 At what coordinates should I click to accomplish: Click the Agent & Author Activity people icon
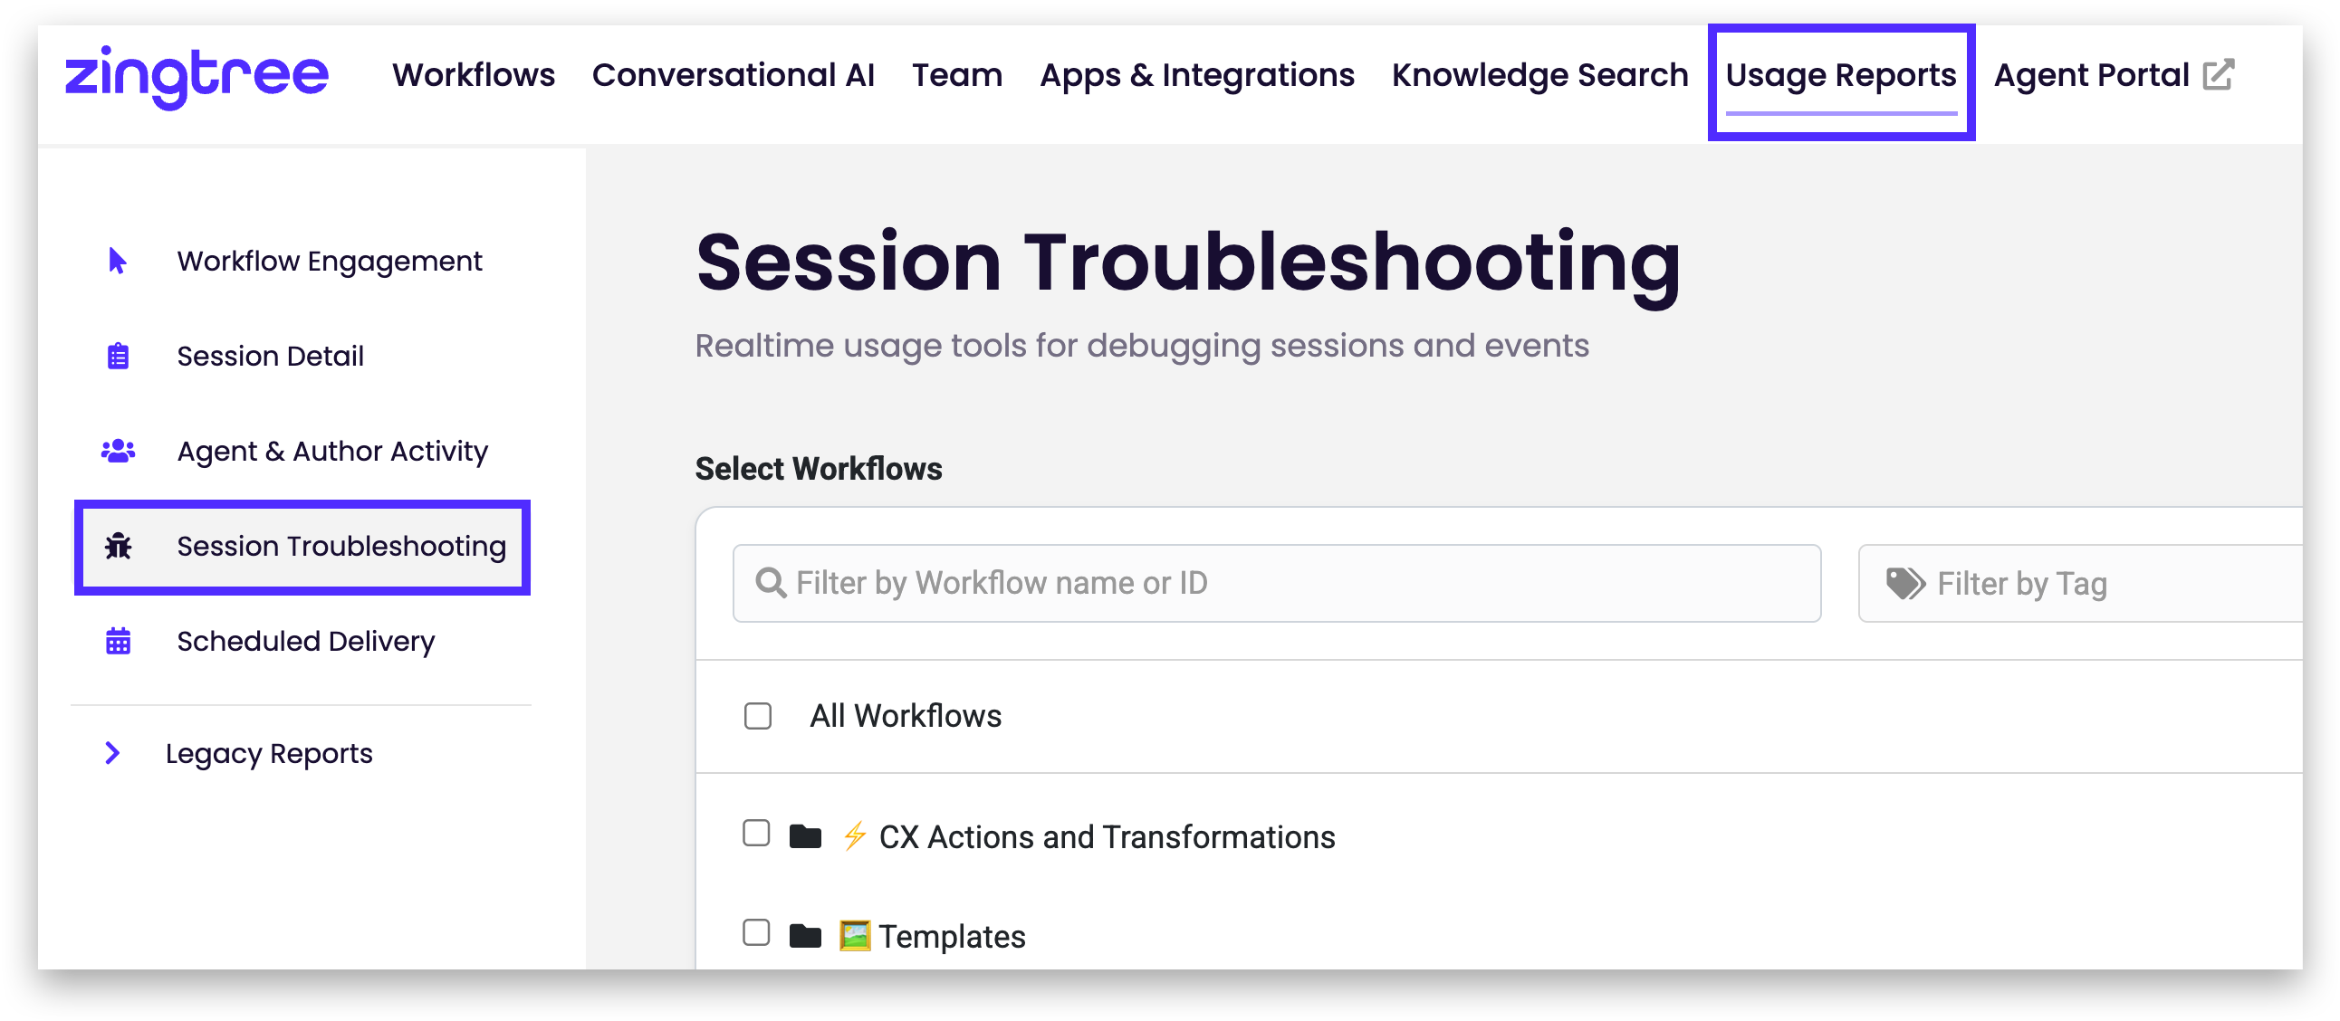118,451
